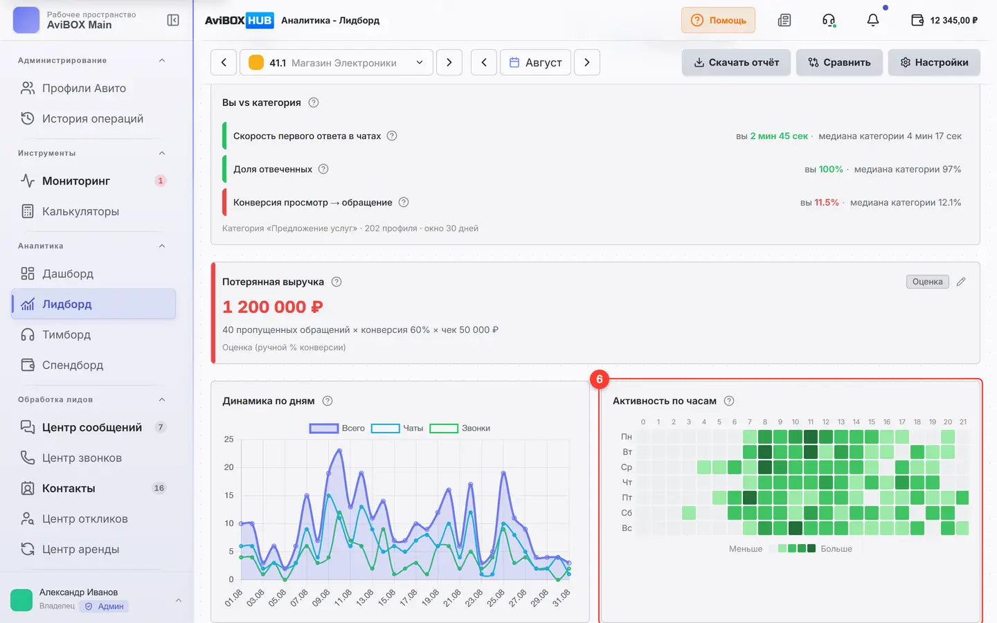Open profile dropdown Магазин Электроники
The height and width of the screenshot is (623, 997).
(x=336, y=62)
